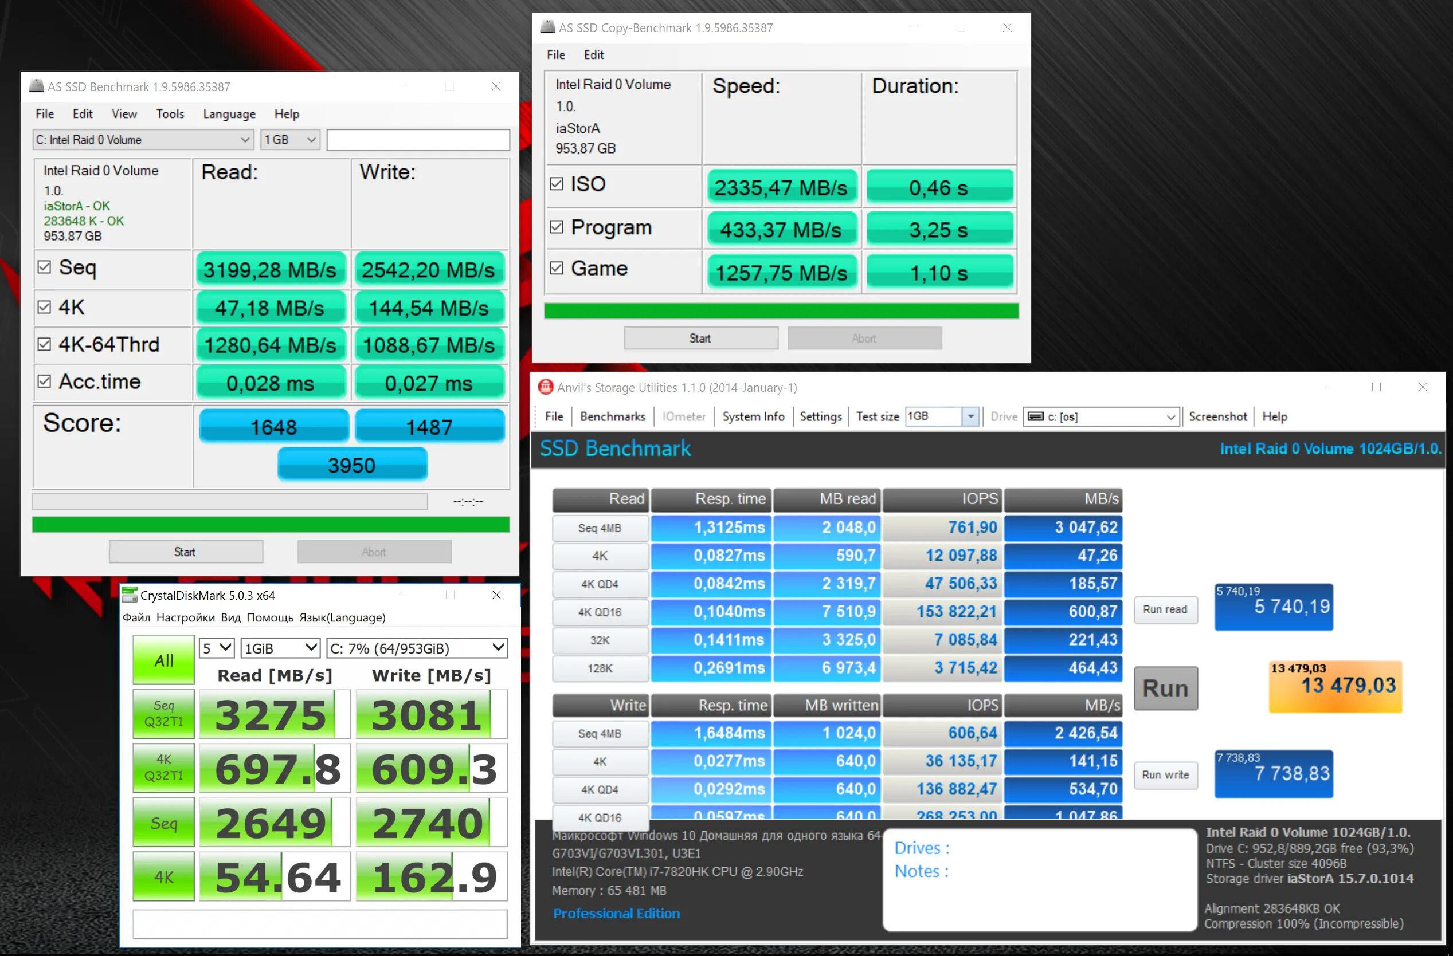Click the drive icon in Anvil's Drive selector
1453x956 pixels.
tap(1035, 416)
